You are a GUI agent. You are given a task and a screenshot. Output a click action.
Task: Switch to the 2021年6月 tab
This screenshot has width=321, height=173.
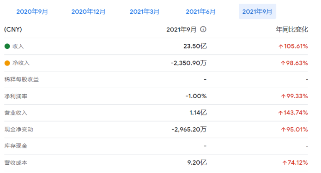200,12
